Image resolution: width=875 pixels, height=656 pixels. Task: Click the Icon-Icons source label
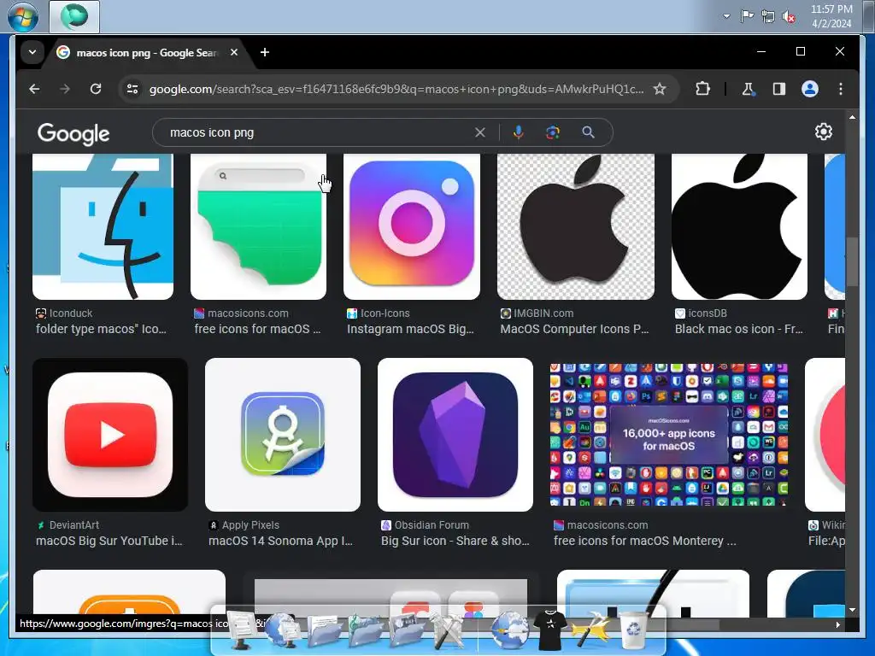click(x=385, y=313)
